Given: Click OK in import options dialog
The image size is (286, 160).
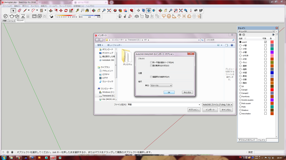Looking at the screenshot, I should (169, 92).
